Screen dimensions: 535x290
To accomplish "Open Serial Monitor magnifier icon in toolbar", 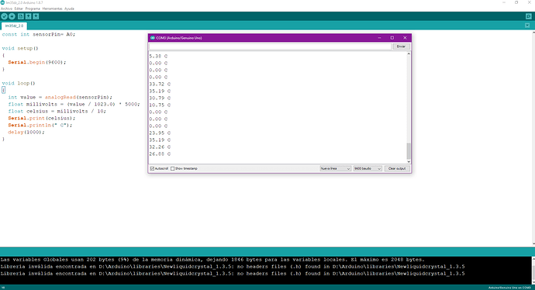I will pyautogui.click(x=528, y=16).
